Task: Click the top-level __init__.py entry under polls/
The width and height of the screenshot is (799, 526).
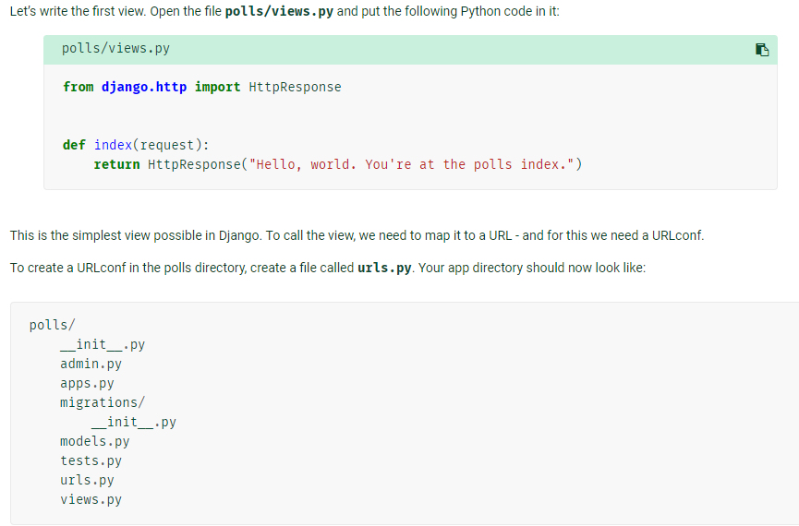Action: [103, 344]
